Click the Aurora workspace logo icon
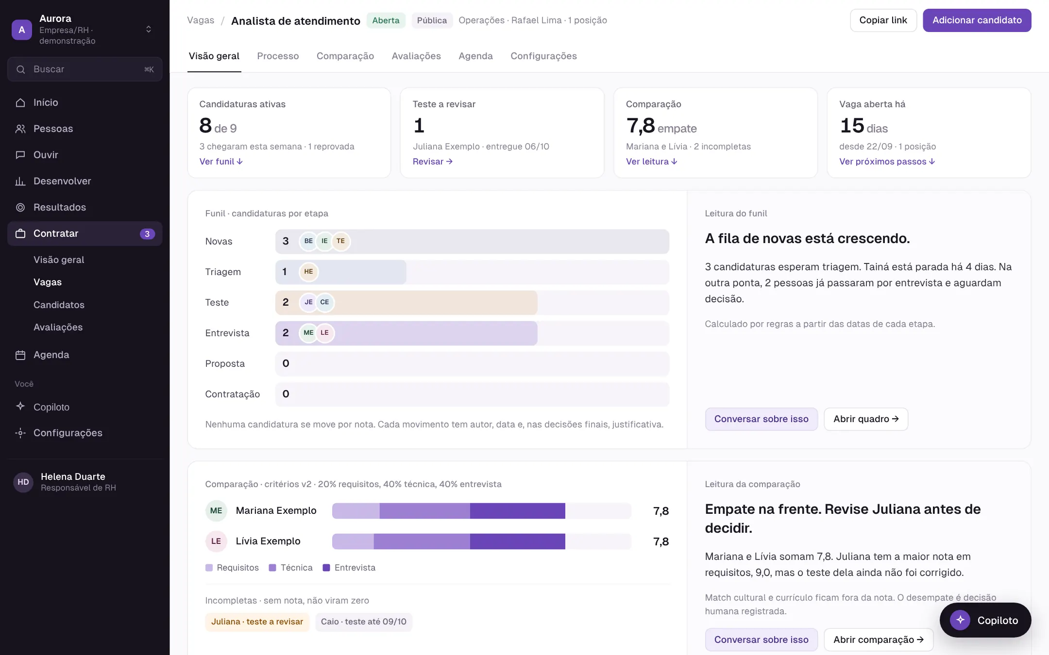Screen dimensions: 1049x655 click(x=22, y=30)
